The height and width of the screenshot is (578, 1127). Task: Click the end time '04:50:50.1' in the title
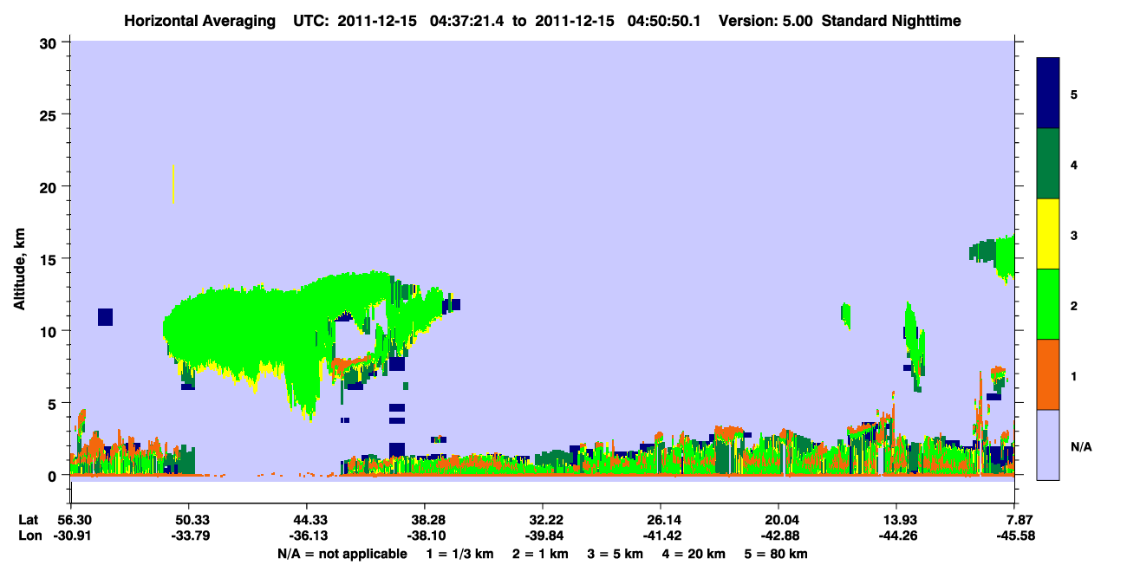(665, 20)
